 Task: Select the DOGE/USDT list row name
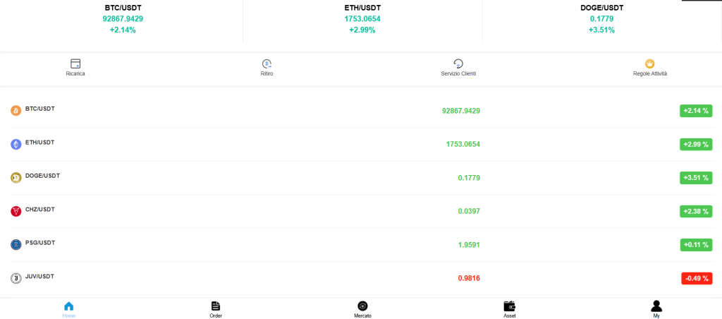[43, 176]
